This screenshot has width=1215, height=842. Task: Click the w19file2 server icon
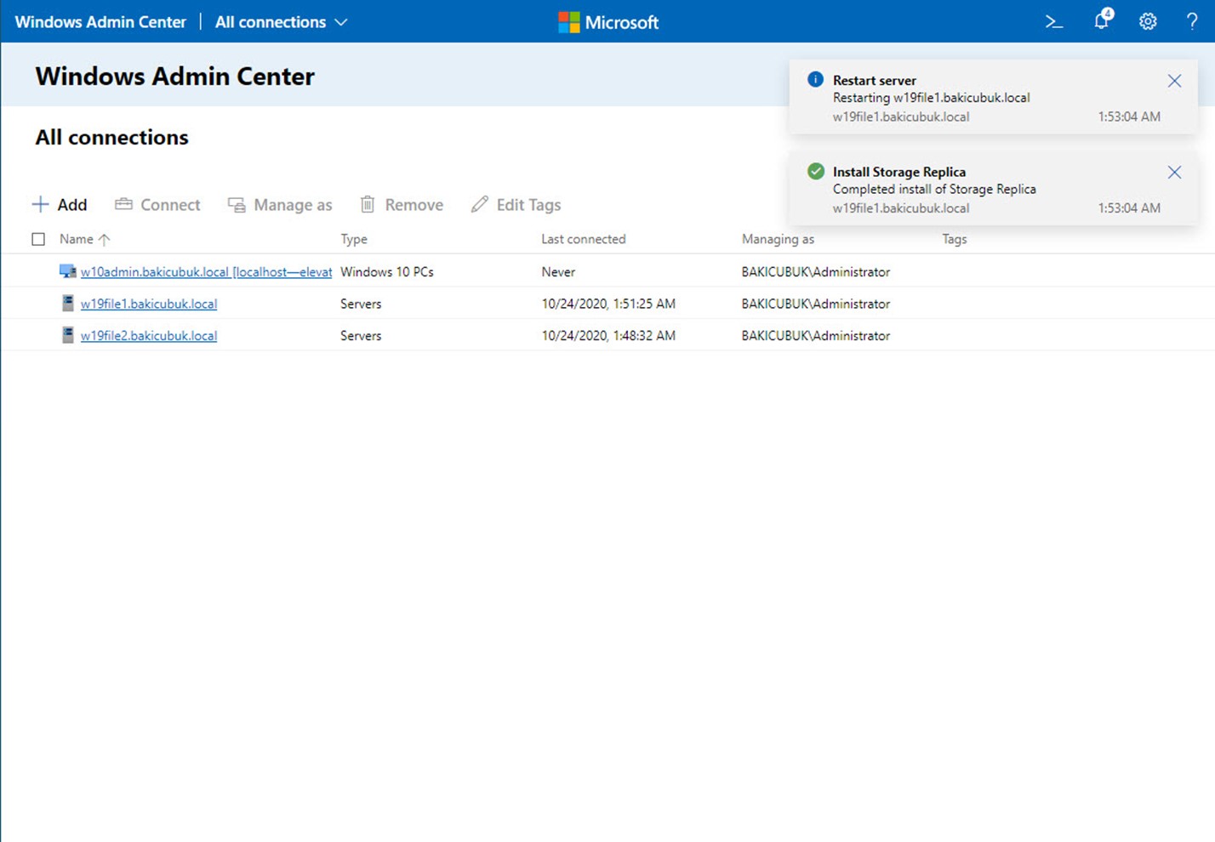pos(68,335)
